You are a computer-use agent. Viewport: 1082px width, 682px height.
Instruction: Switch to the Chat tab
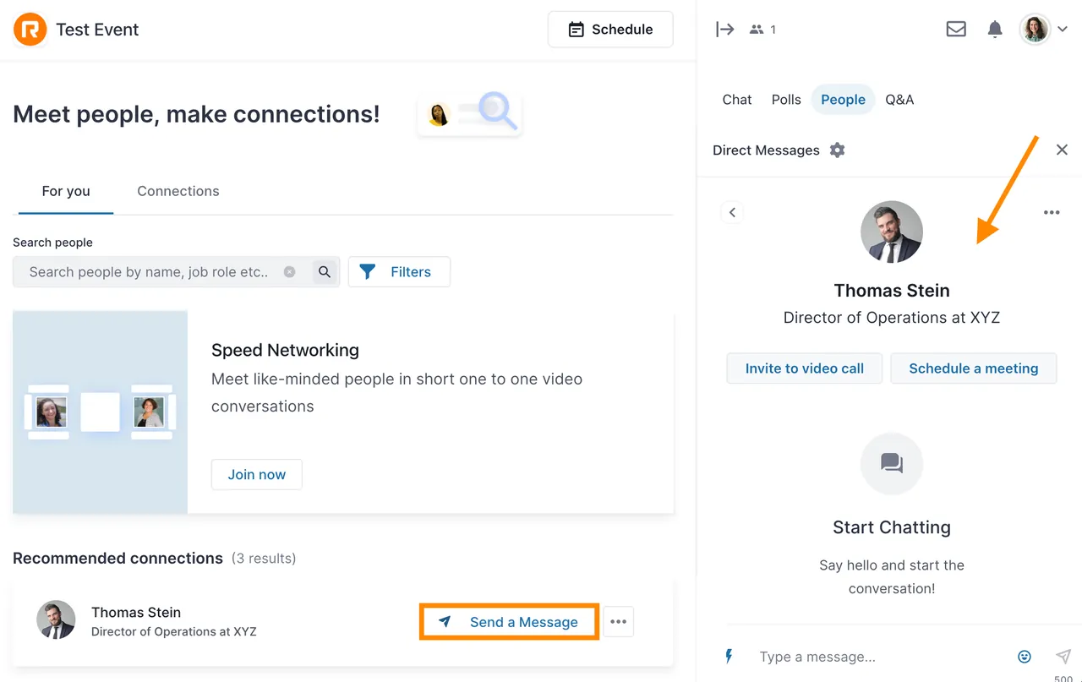[x=737, y=100]
